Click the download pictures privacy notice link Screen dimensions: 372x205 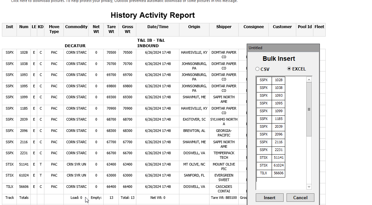tap(124, 1)
